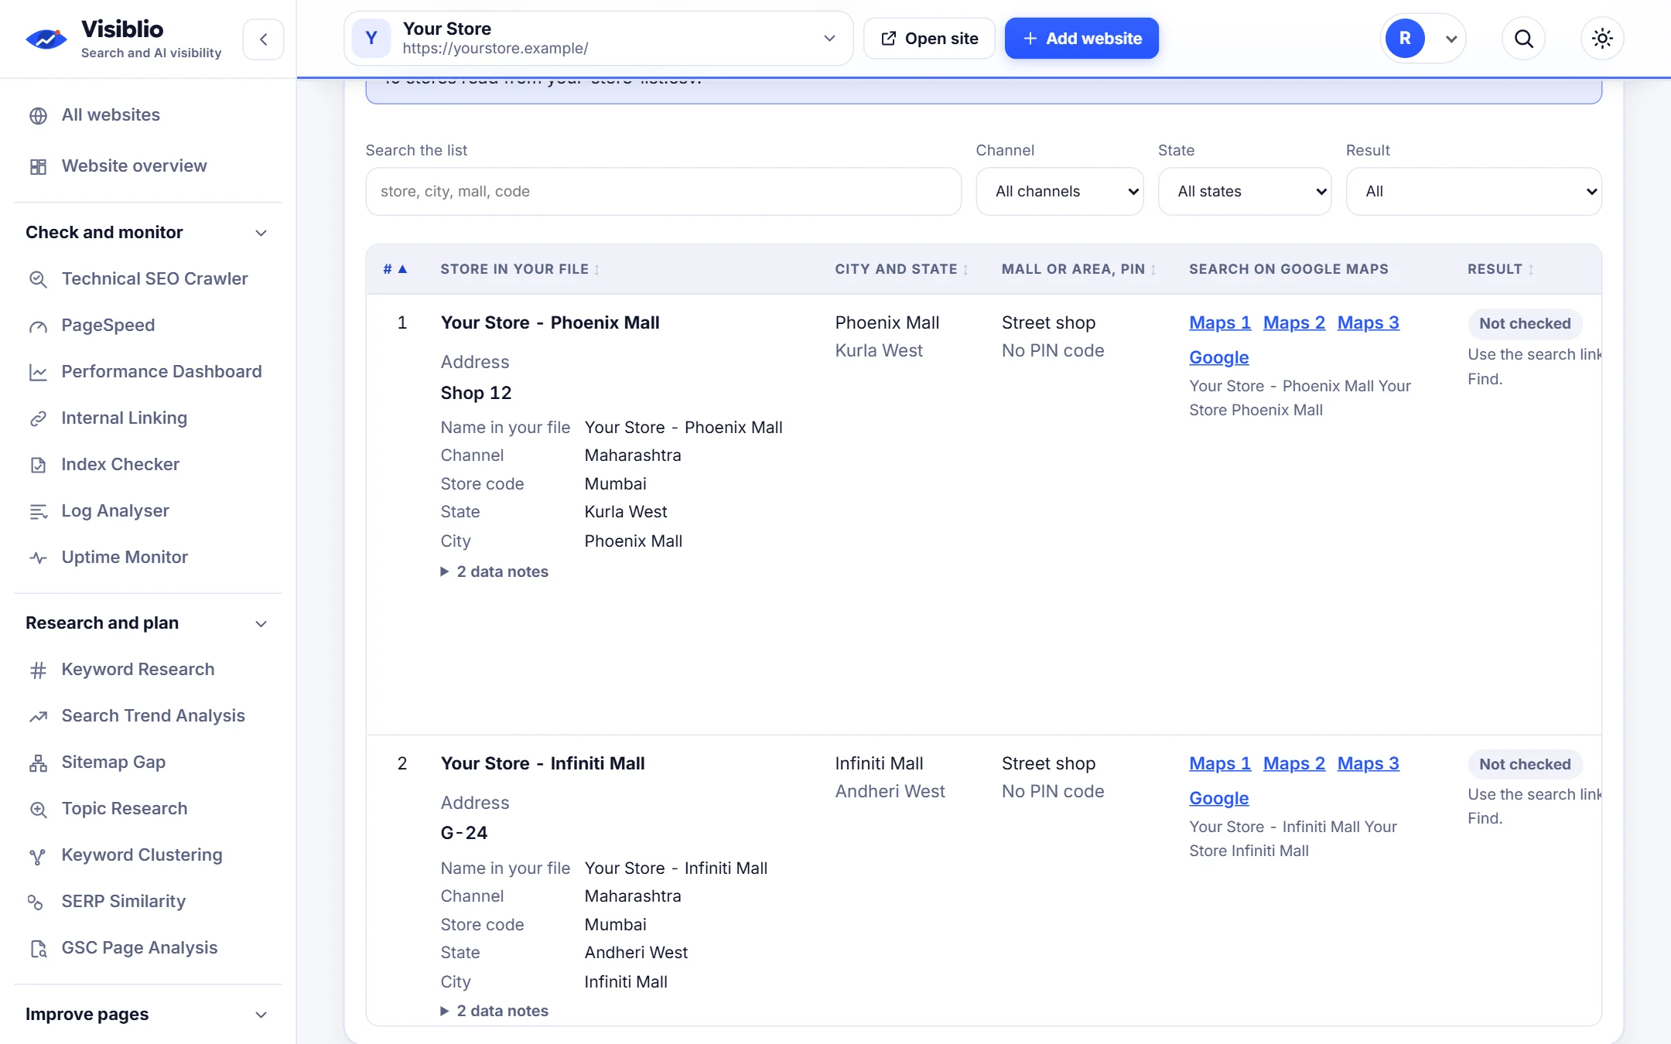Open Maps 3 link for Infiniti Mall
The width and height of the screenshot is (1671, 1044).
click(x=1369, y=763)
